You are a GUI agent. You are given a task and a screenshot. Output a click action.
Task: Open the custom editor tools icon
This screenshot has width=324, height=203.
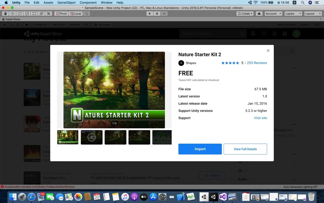[x=49, y=14]
